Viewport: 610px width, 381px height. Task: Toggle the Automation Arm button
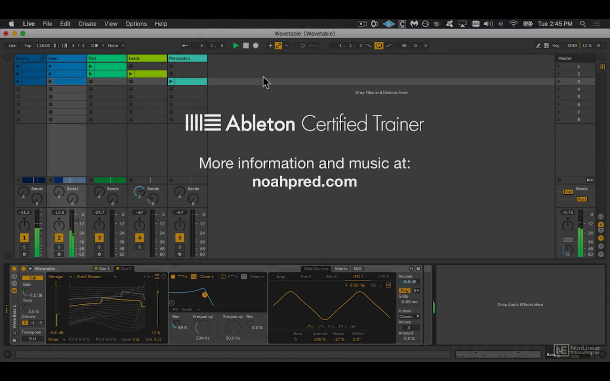click(278, 46)
